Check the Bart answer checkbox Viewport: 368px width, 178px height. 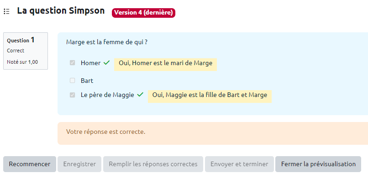tap(72, 81)
